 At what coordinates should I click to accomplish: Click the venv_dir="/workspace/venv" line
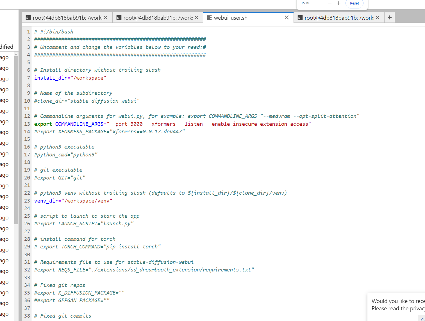coord(73,201)
